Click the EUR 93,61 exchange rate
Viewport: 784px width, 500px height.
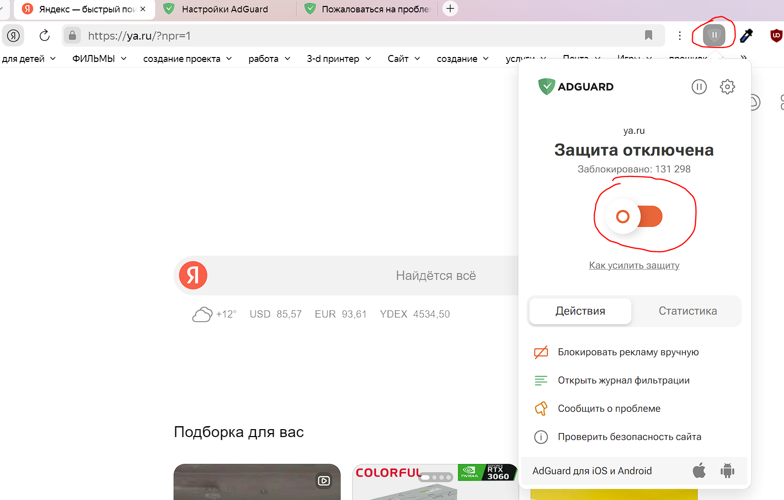(x=341, y=314)
